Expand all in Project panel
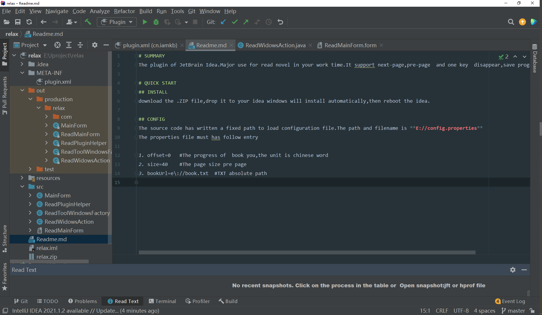The image size is (542, 315). [69, 45]
